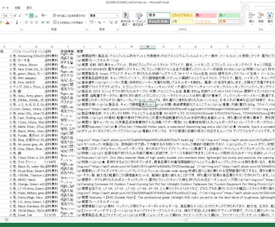Screen dimensions: 275x227
Task: Center text horizontally
Action: tap(31, 23)
